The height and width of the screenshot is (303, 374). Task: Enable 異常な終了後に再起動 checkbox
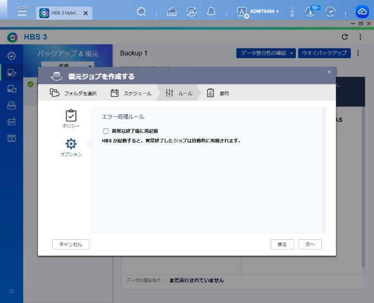(106, 131)
